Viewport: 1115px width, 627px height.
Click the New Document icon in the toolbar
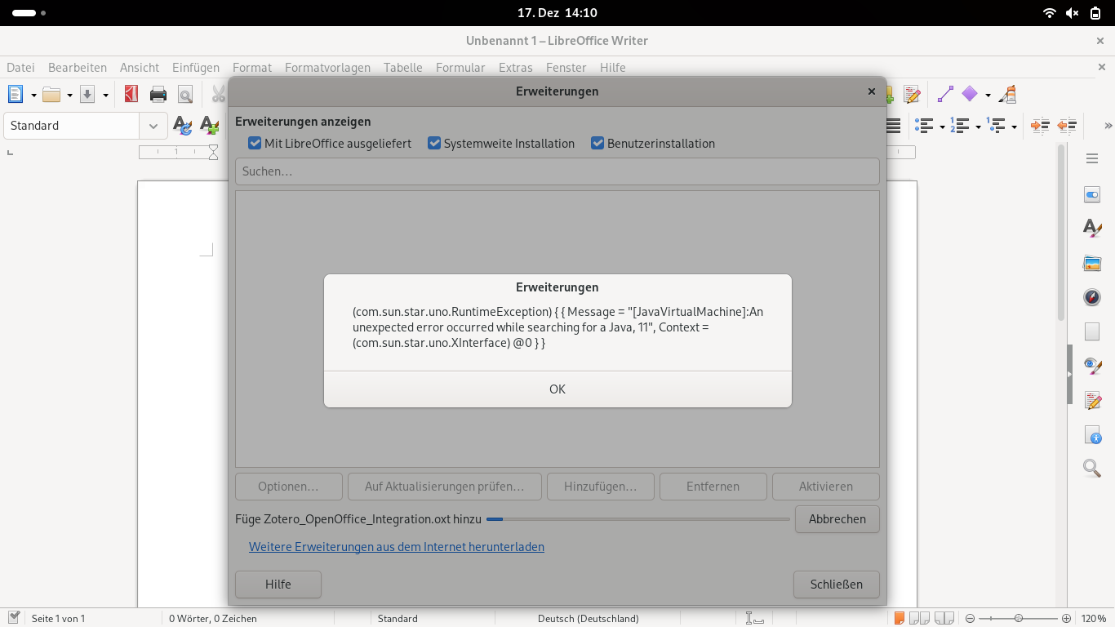(x=16, y=95)
